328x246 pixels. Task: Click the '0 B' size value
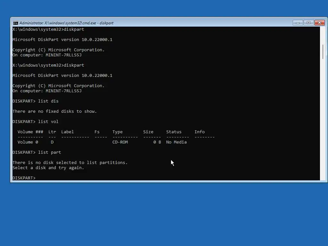[x=157, y=142]
